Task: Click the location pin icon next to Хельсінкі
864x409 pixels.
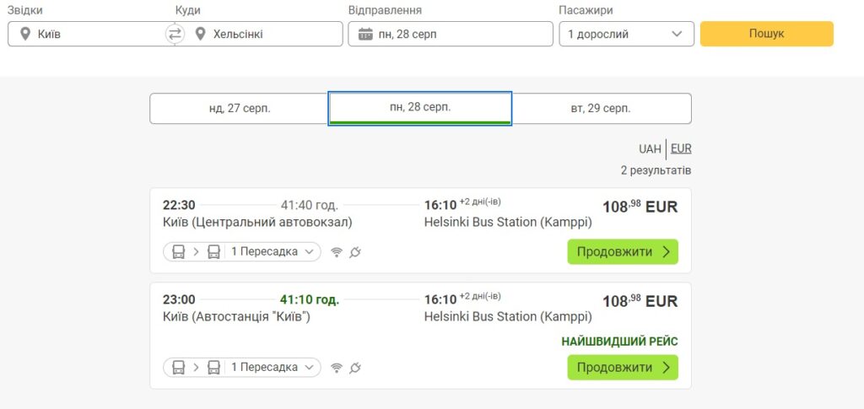Action: [x=200, y=35]
